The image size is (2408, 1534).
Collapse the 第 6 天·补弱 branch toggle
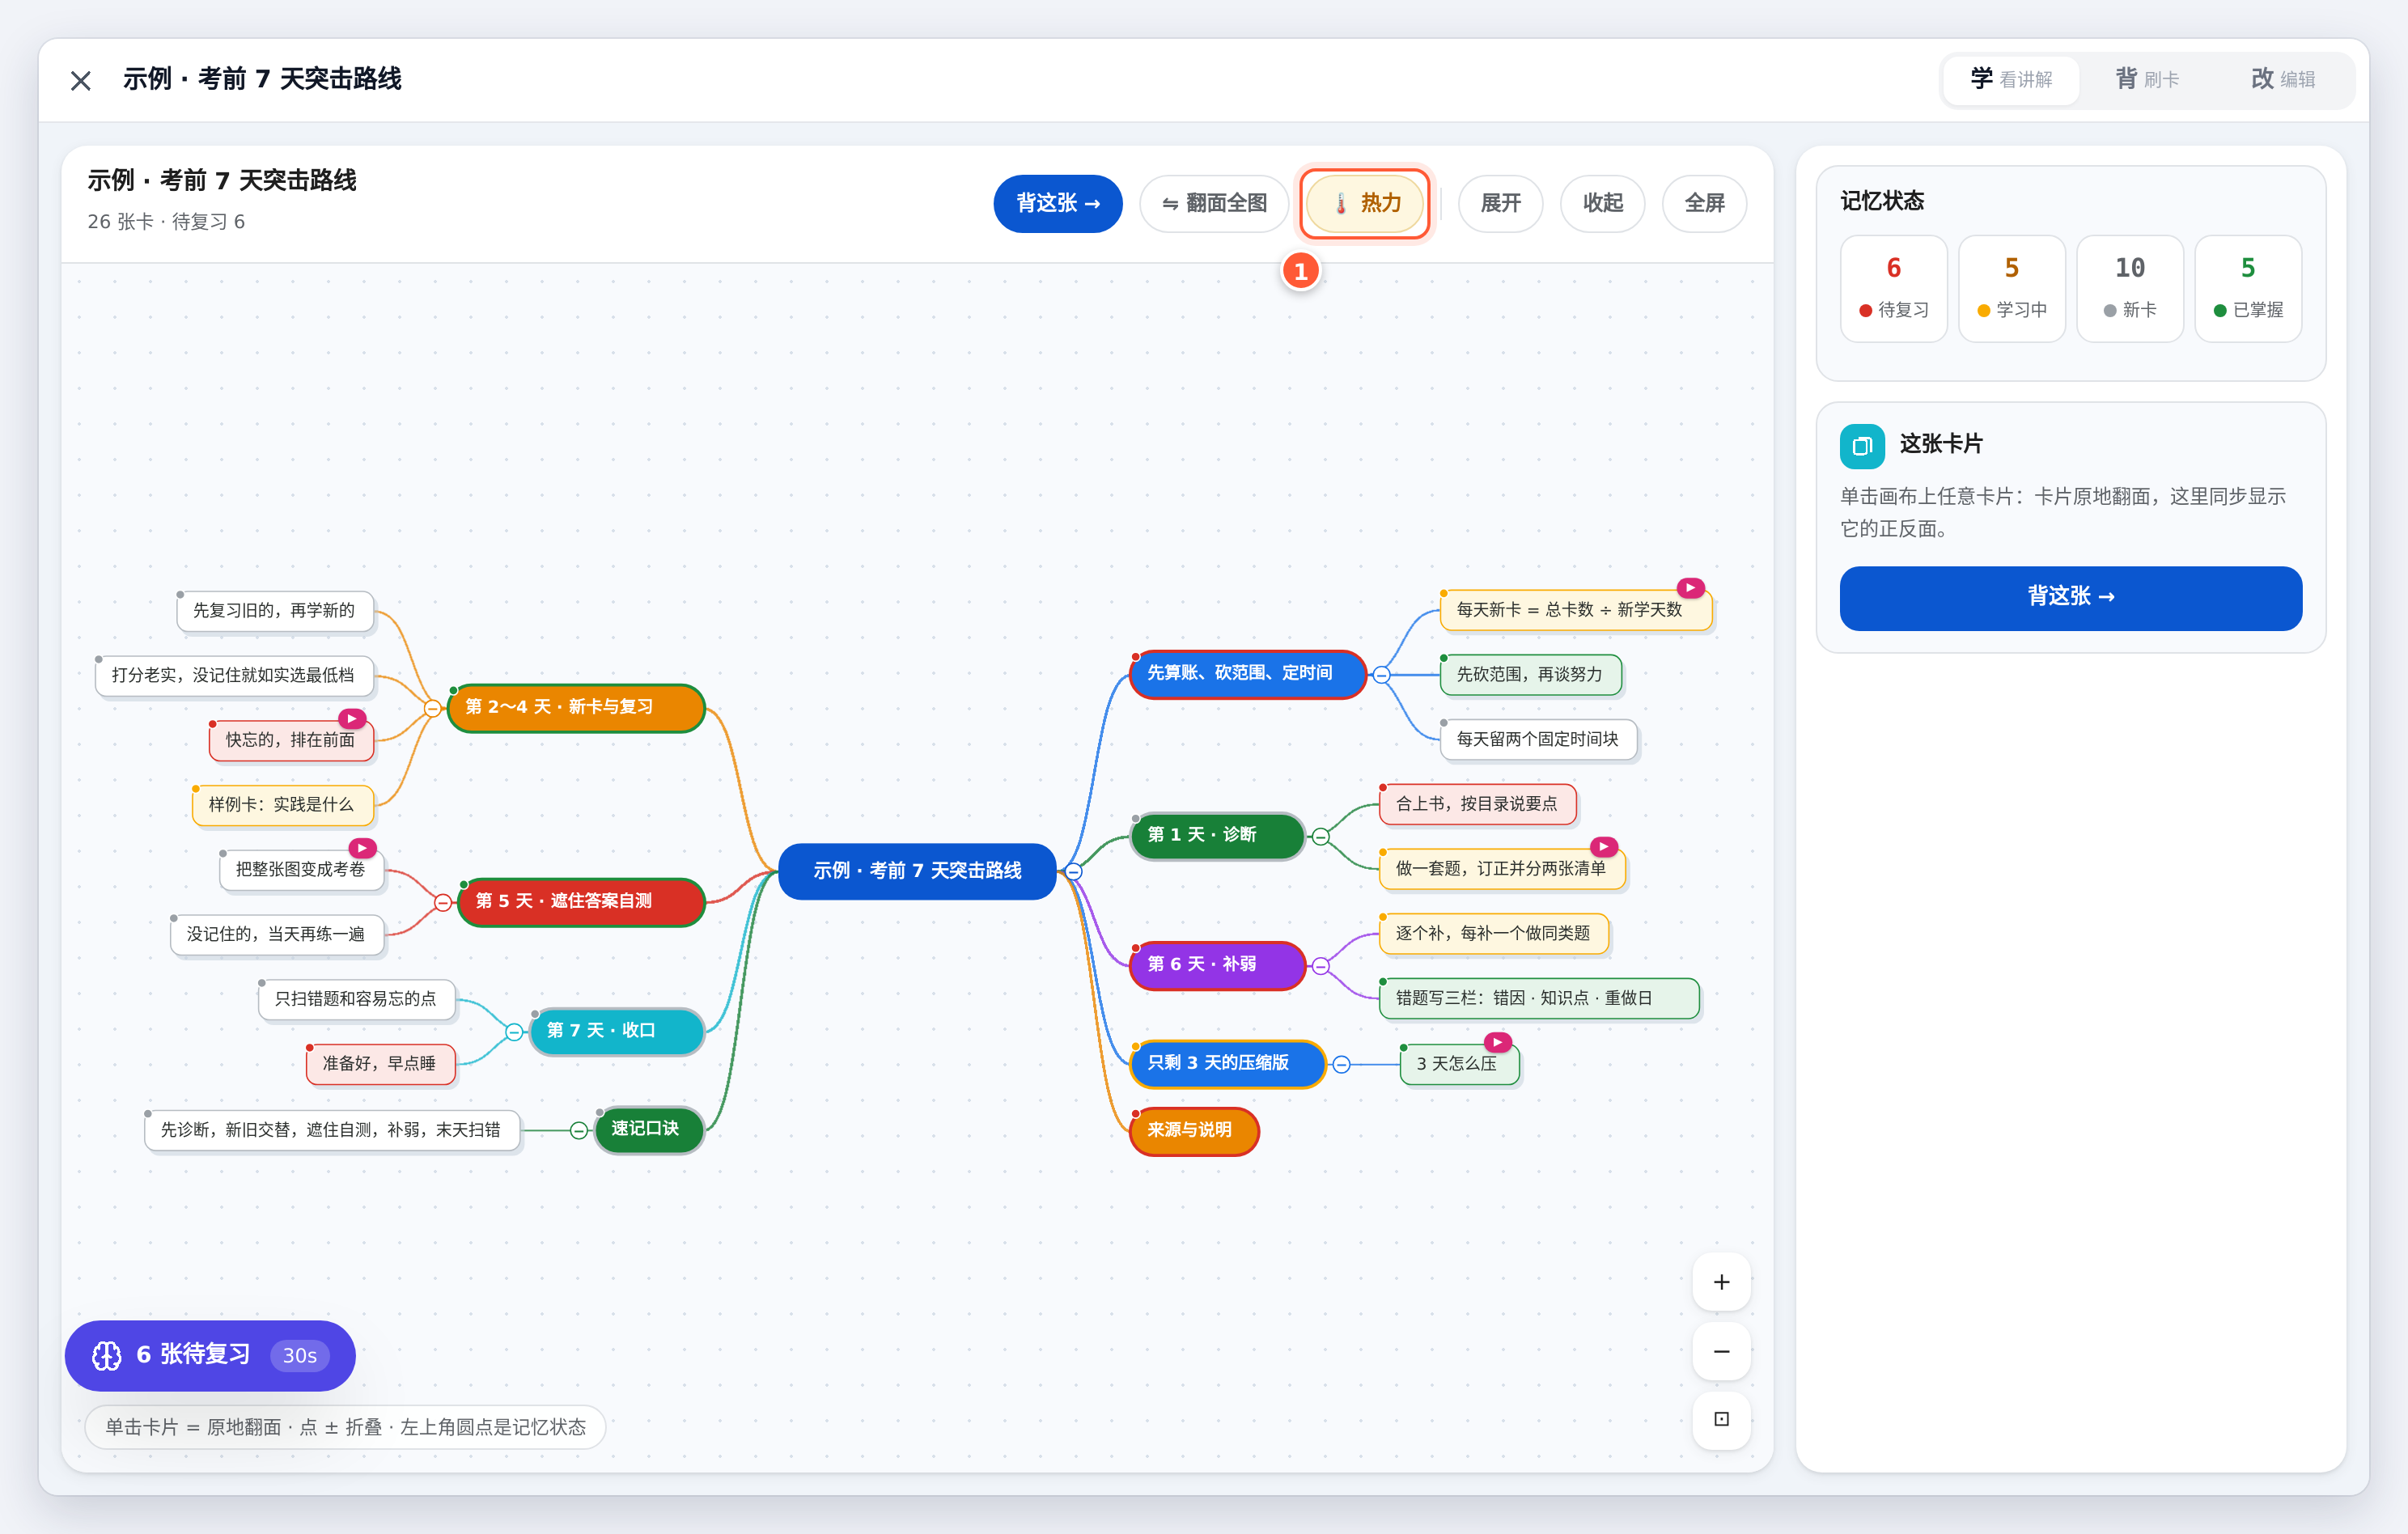click(x=1320, y=966)
